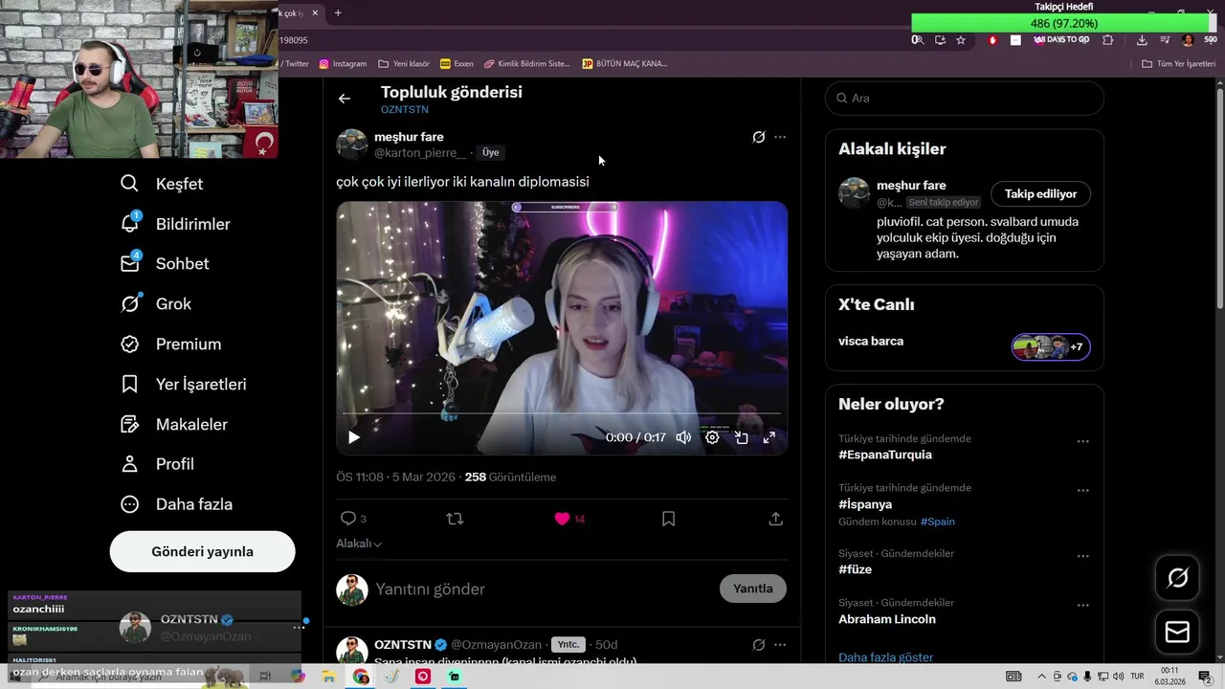Open Chrome from the taskbar
The image size is (1225, 689).
coord(361,677)
